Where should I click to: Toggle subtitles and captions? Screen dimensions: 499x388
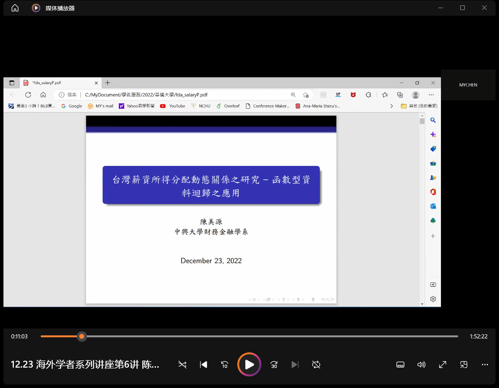pyautogui.click(x=400, y=365)
